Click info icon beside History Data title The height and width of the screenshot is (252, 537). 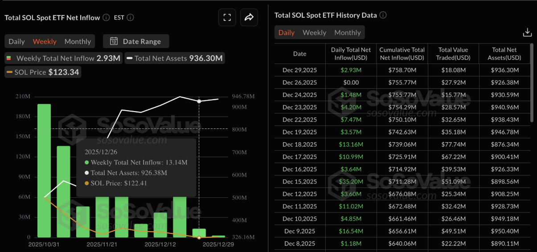pos(383,15)
